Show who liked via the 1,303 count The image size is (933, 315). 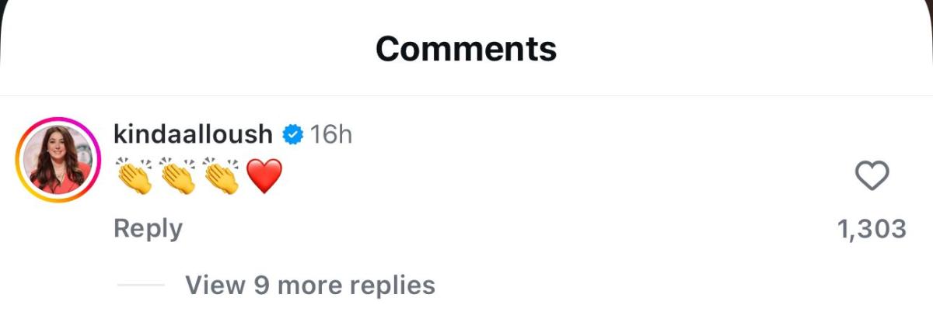872,229
